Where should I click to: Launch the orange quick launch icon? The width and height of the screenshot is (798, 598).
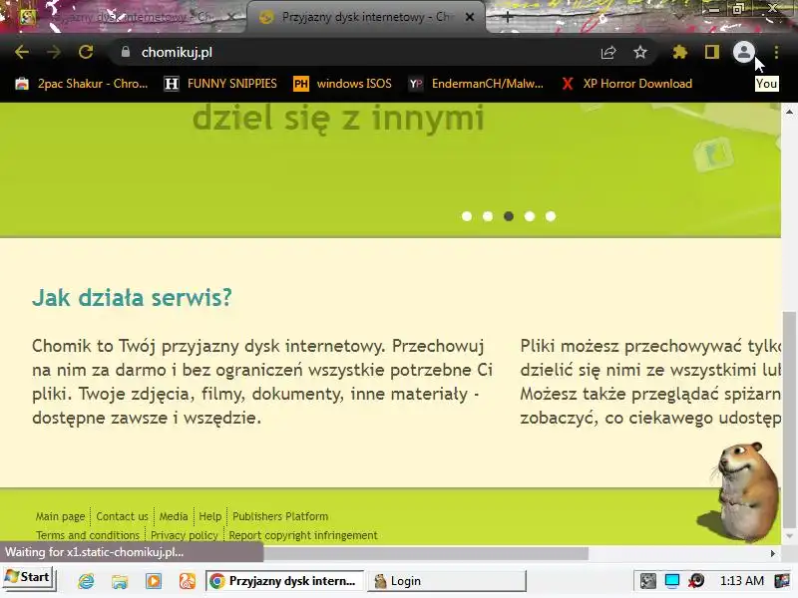[x=188, y=581]
